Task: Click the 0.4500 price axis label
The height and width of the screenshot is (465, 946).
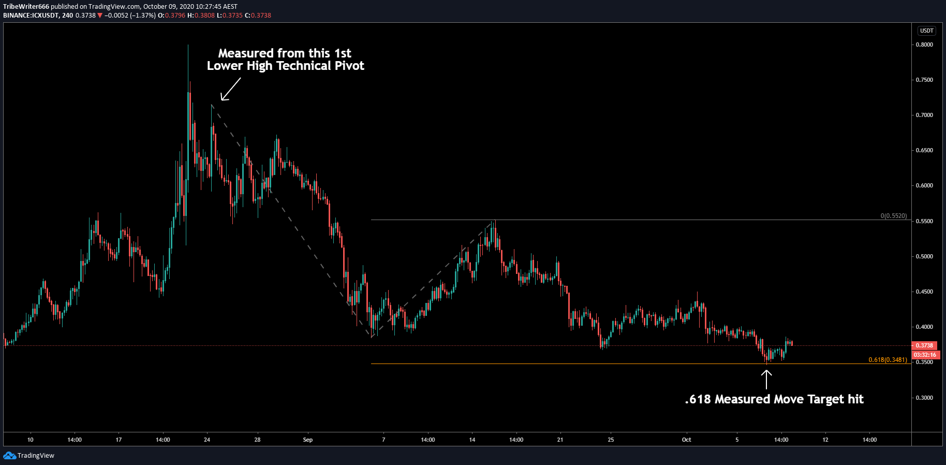Action: [x=924, y=292]
